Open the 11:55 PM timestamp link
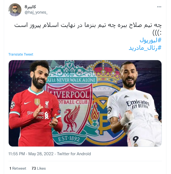Image resolution: width=171 pixels, height=174 pixels. (x=17, y=154)
